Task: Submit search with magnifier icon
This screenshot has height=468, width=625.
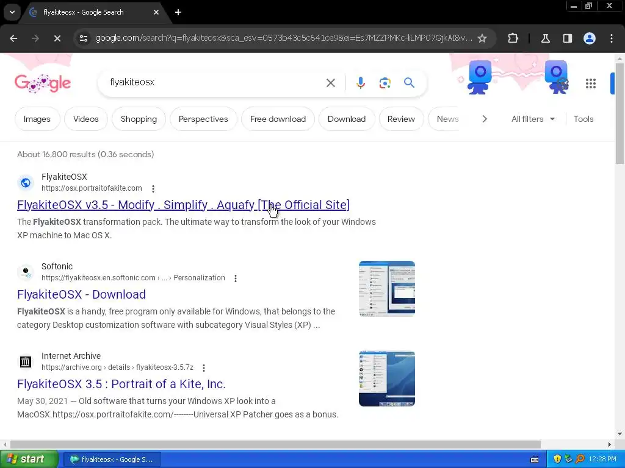Action: 409,83
